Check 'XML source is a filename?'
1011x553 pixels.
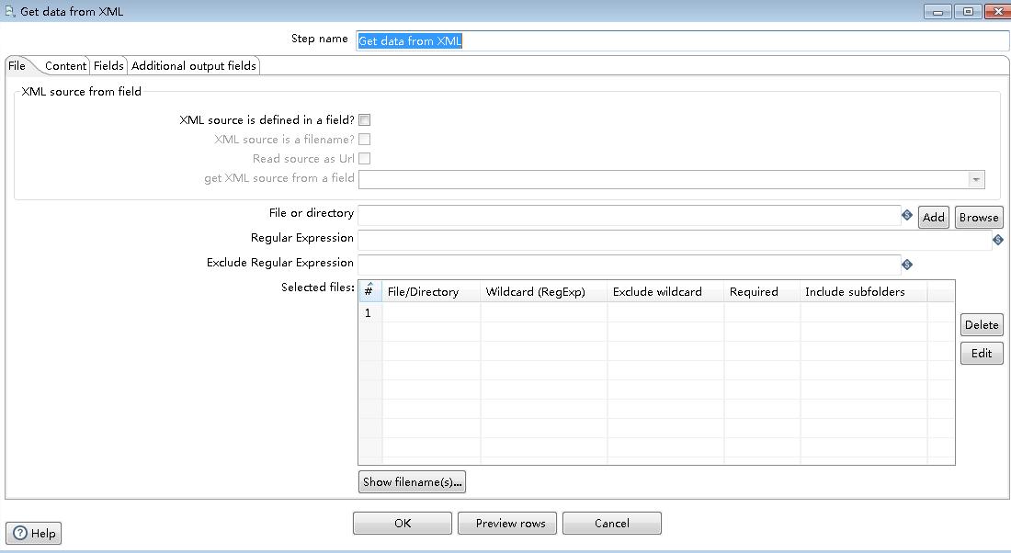(365, 139)
